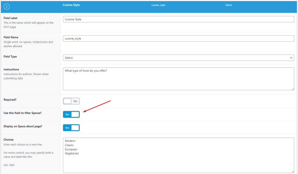Click the Instructions heading text
The image size is (298, 174).
(x=11, y=69)
